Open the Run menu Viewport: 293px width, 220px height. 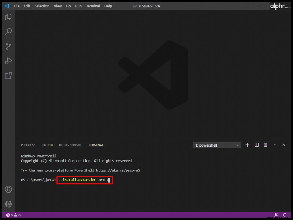point(78,6)
